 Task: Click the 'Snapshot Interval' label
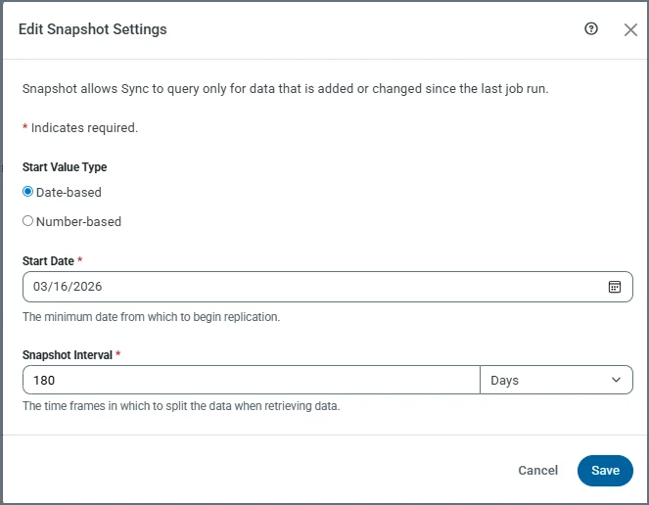[67, 354]
